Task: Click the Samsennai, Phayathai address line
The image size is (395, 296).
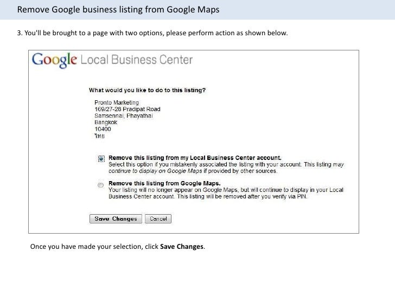Action: pyautogui.click(x=124, y=116)
